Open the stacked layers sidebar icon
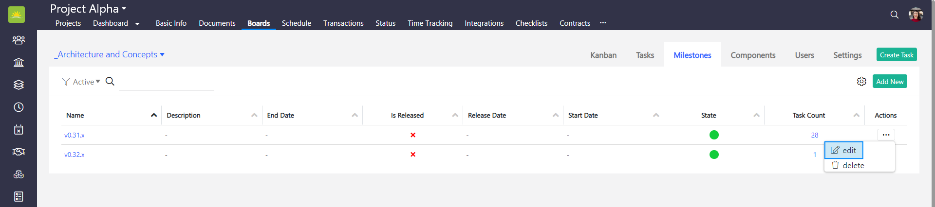The height and width of the screenshot is (207, 935). [x=19, y=85]
